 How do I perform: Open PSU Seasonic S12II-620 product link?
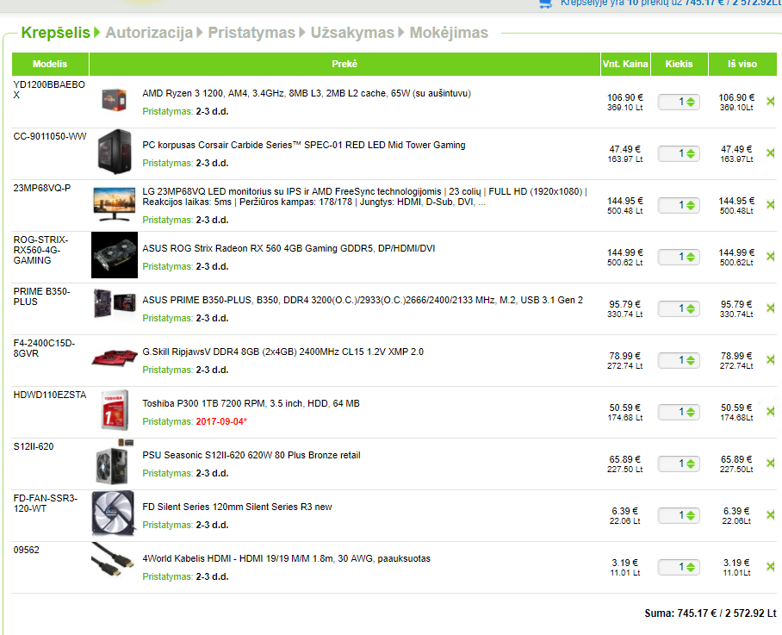pos(251,455)
